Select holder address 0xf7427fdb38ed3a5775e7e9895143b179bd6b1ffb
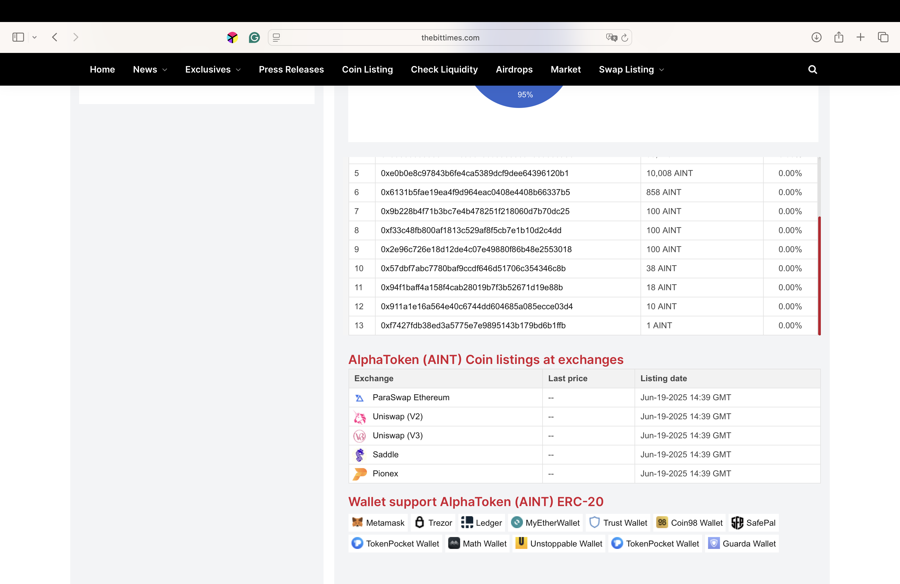 473,325
